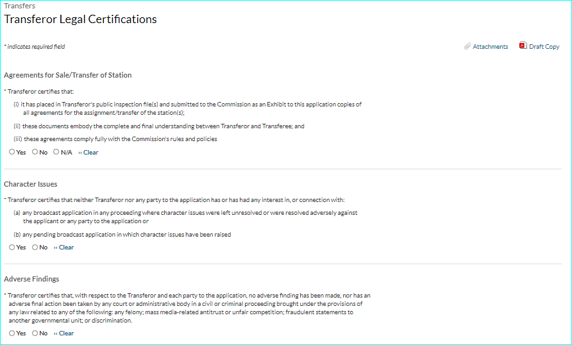Click the Adverse Findings section heading
Image resolution: width=572 pixels, height=345 pixels.
click(31, 279)
